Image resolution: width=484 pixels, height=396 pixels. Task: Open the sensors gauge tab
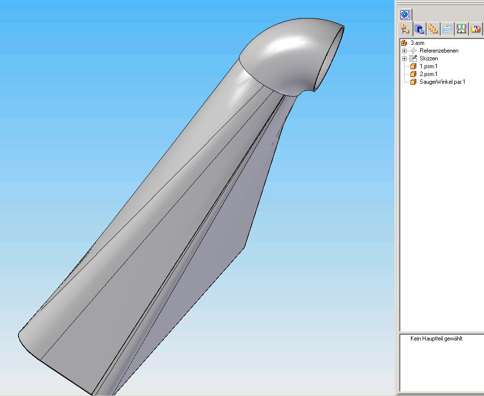tap(462, 29)
